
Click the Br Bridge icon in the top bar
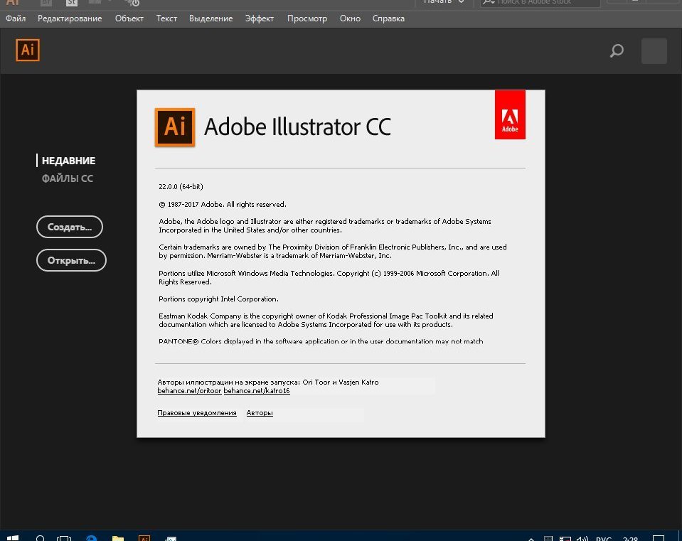pyautogui.click(x=46, y=3)
